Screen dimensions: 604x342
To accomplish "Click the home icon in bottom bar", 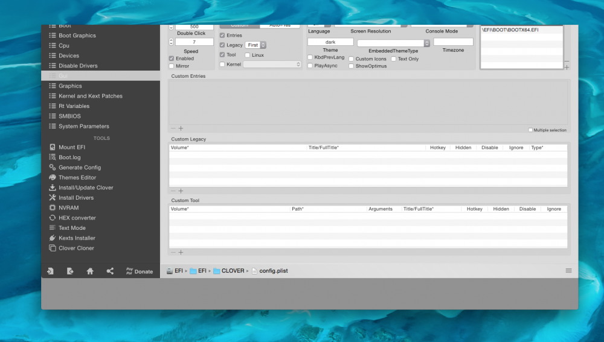I will [90, 271].
